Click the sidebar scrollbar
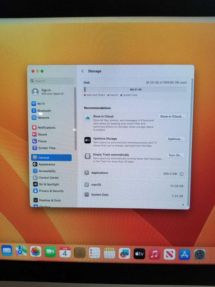 pyautogui.click(x=75, y=119)
